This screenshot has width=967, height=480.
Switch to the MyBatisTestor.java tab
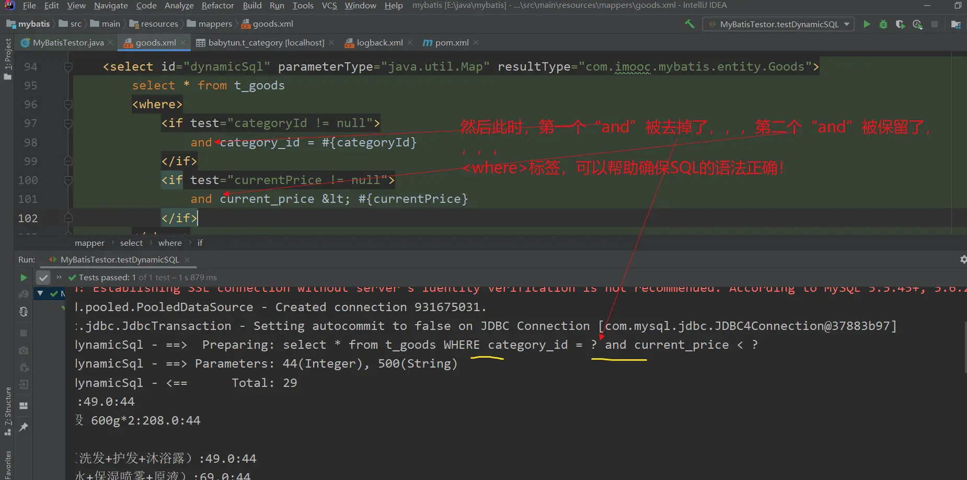point(68,43)
